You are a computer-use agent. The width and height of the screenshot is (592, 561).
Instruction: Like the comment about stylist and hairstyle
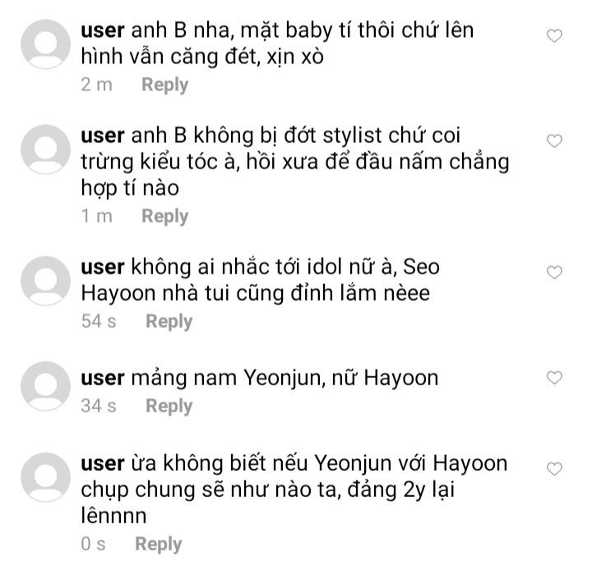pos(554,140)
